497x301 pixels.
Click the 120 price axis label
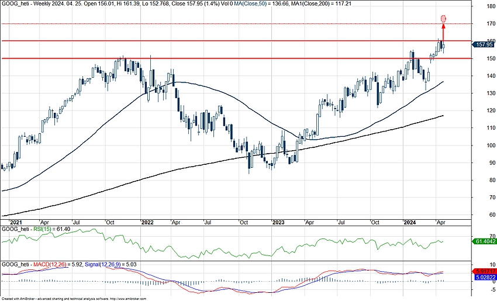point(492,110)
